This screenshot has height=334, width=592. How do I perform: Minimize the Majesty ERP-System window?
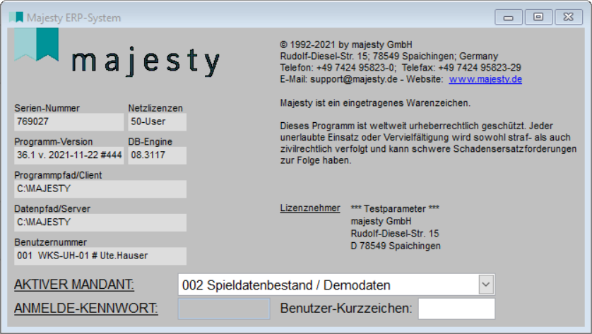pos(509,18)
